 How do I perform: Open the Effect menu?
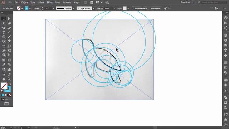[x=50, y=3]
